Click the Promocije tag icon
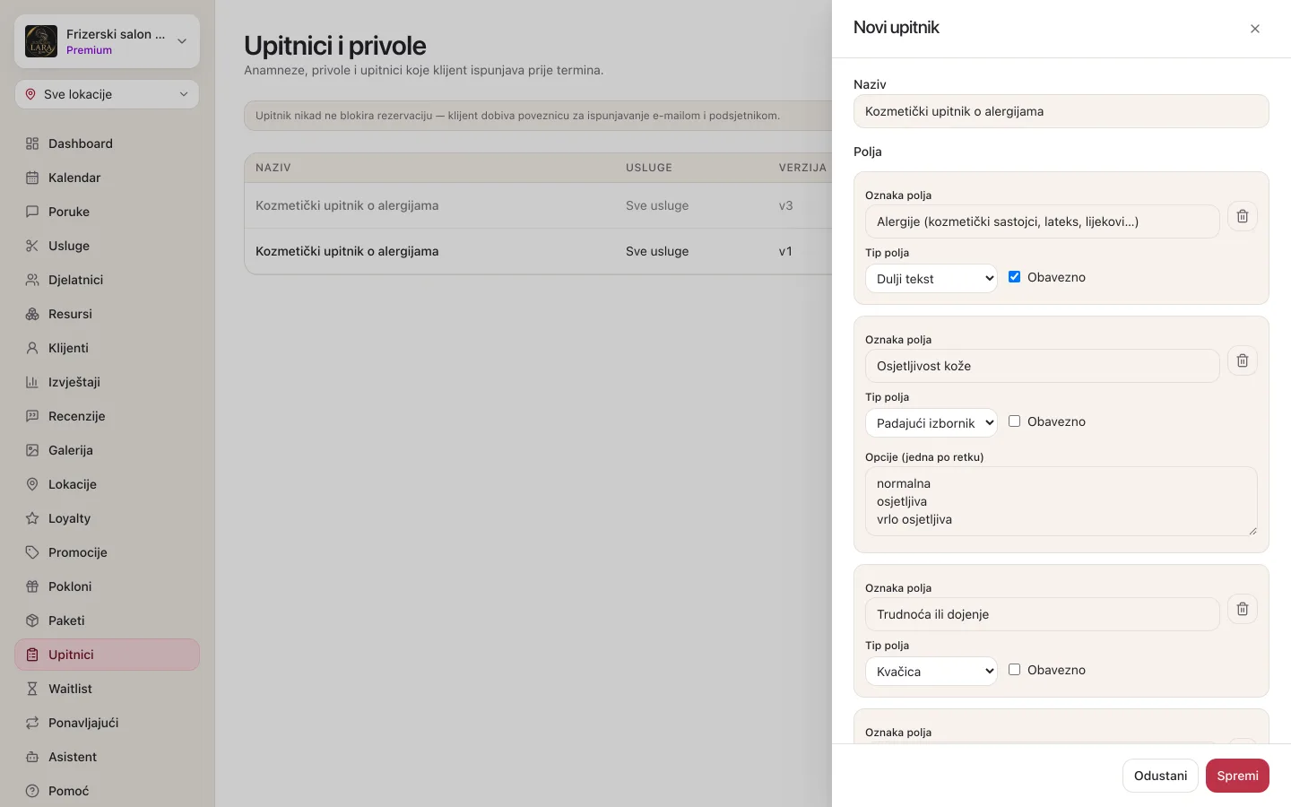 pos(32,552)
